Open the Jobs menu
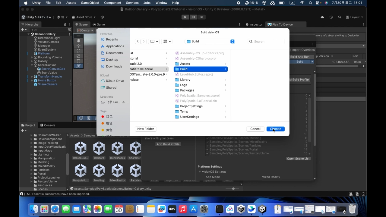386x217 pixels. 147,3
